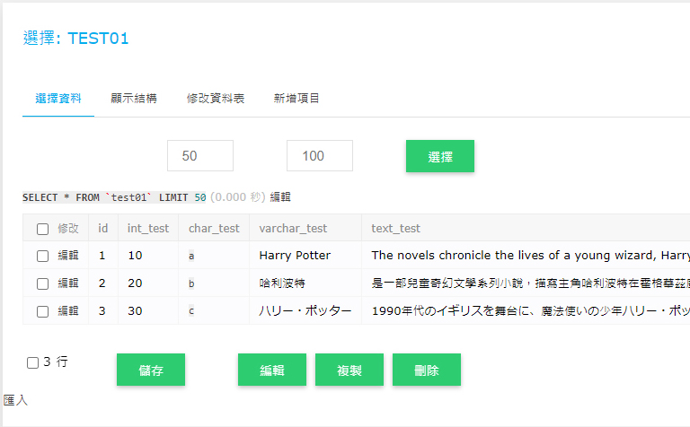This screenshot has height=427, width=690.
Task: Open the 顯示結構 tab
Action: pos(134,99)
